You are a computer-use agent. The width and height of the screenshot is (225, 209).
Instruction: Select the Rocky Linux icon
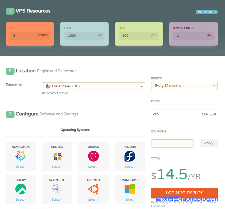point(20,189)
